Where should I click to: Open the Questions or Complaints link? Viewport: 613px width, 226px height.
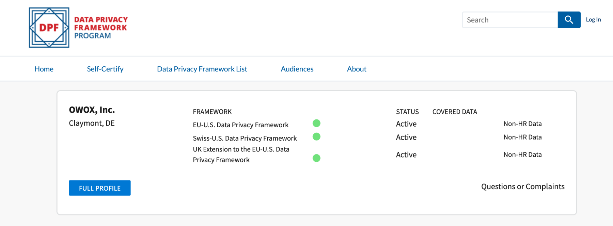(523, 187)
